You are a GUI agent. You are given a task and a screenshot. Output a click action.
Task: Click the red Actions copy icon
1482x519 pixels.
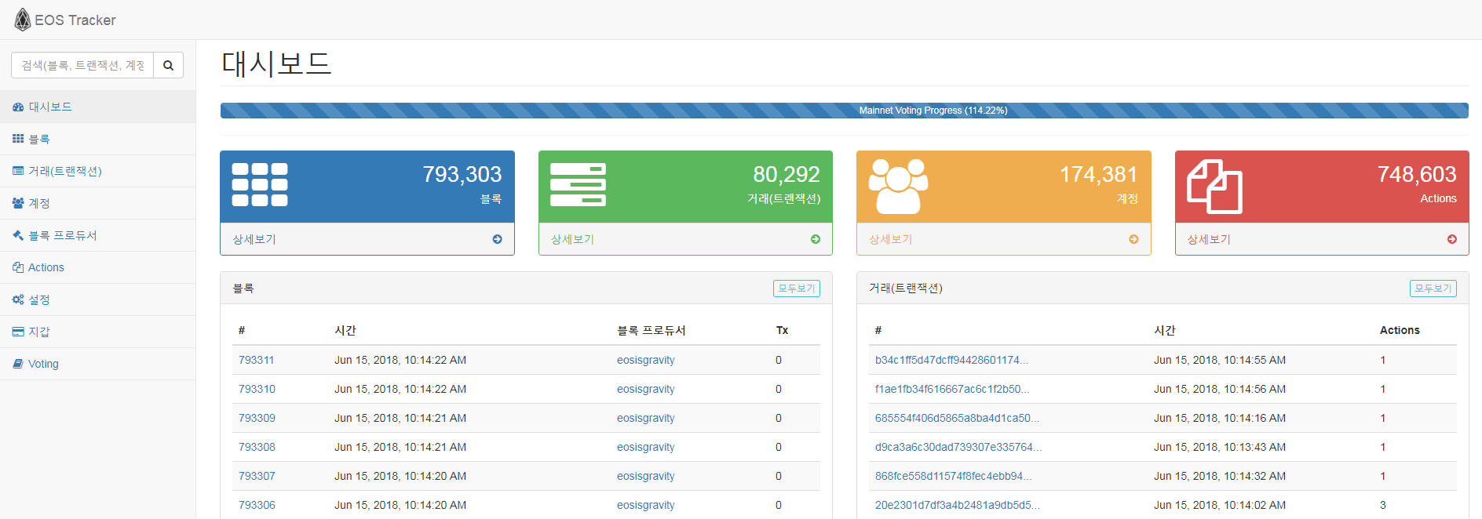pyautogui.click(x=1214, y=187)
